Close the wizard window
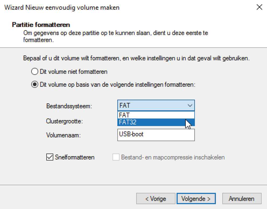This screenshot has width=267, height=209. coord(259,7)
